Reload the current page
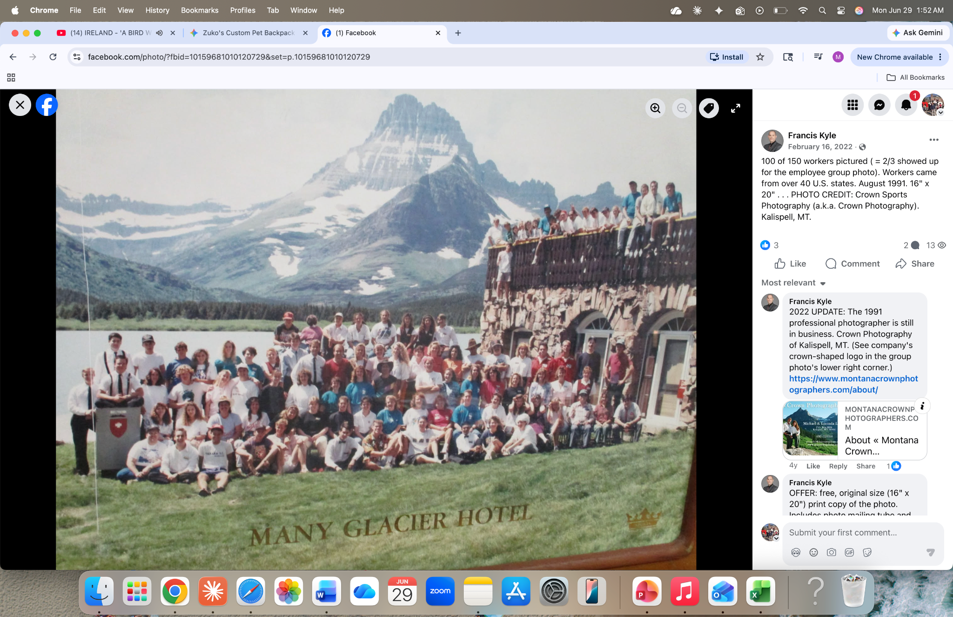This screenshot has height=617, width=953. [x=53, y=57]
